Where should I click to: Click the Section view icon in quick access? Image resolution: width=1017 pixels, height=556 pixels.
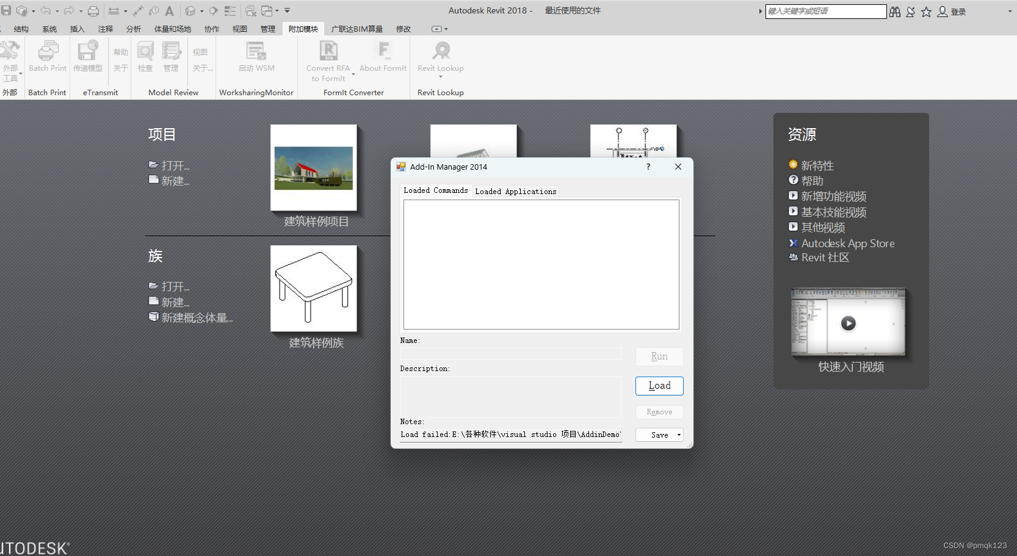click(x=213, y=10)
